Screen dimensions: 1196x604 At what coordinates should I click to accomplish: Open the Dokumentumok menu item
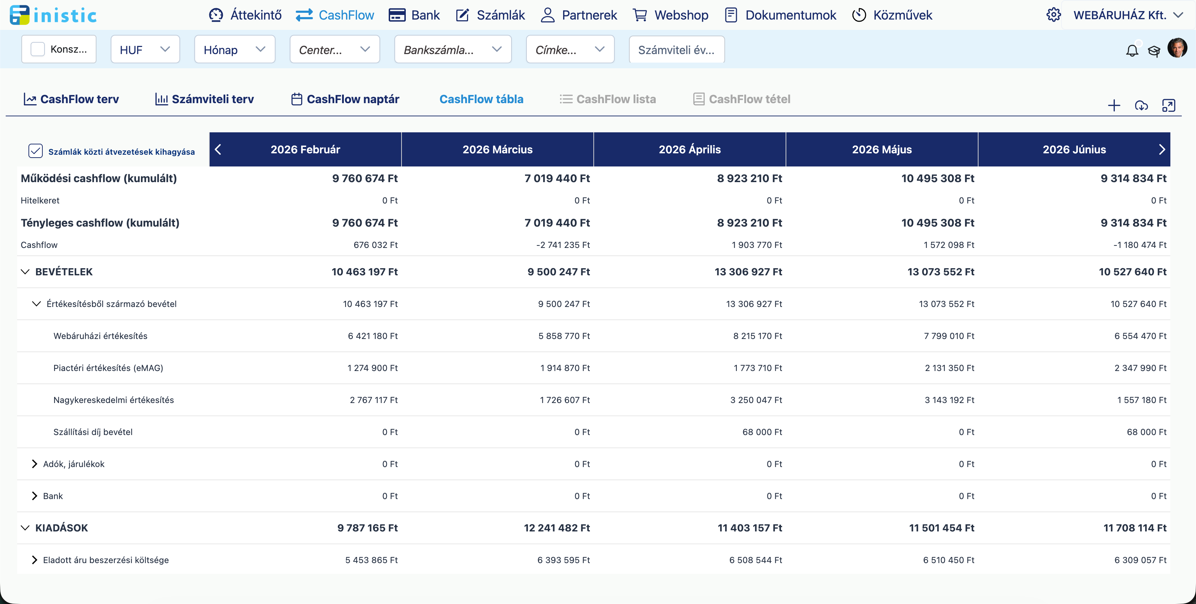click(x=780, y=15)
